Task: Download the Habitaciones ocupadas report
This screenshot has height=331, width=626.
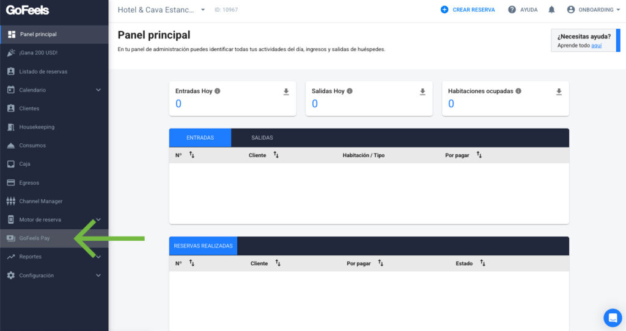Action: [559, 91]
